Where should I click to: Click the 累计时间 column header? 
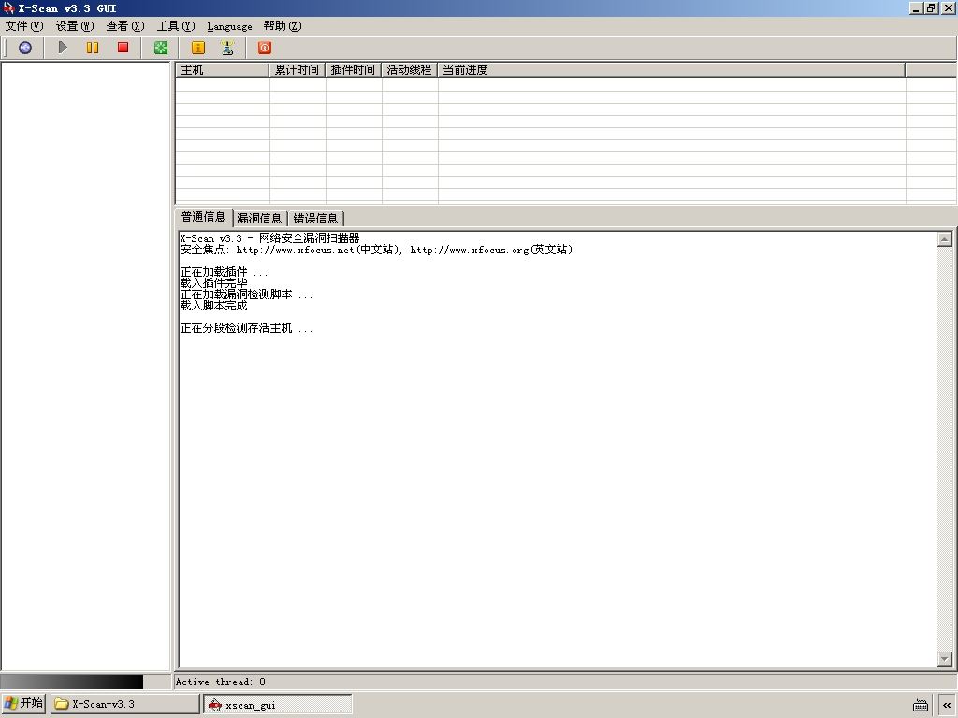coord(297,70)
